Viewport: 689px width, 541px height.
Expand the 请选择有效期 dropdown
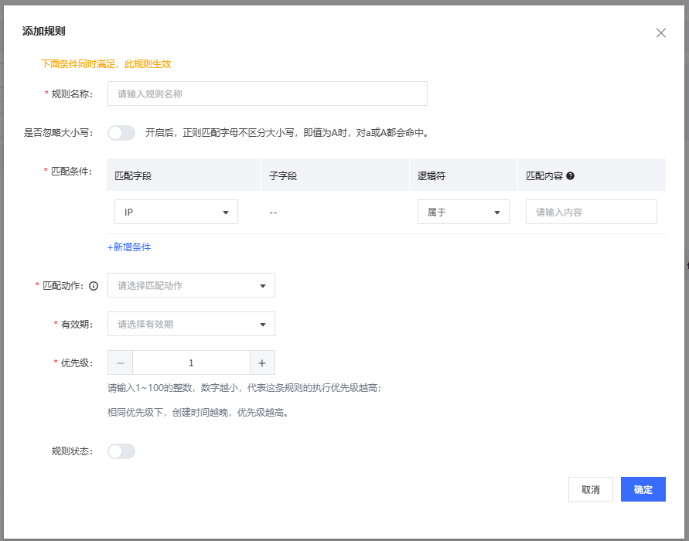click(x=191, y=325)
